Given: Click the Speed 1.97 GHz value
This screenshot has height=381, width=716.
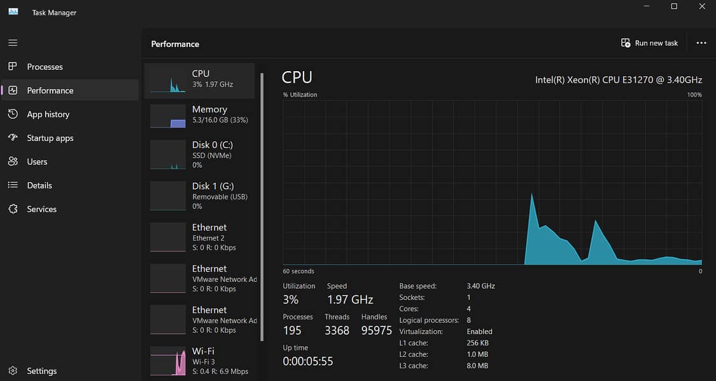Looking at the screenshot, I should 350,300.
